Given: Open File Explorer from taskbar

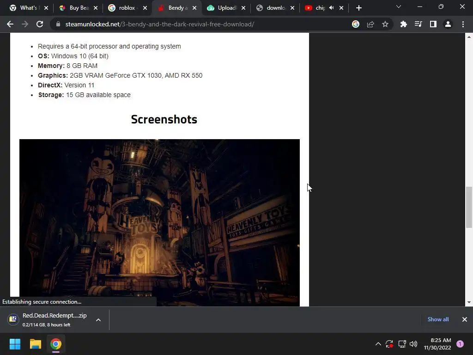Looking at the screenshot, I should (x=35, y=344).
